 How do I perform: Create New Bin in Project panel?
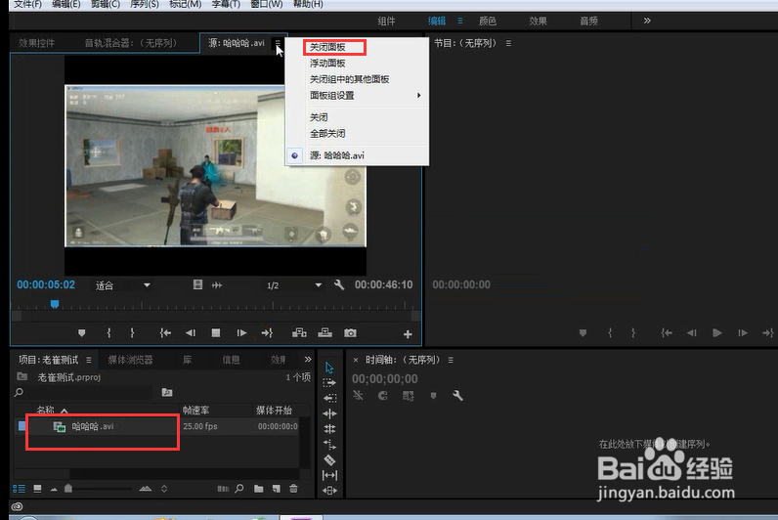pos(258,489)
